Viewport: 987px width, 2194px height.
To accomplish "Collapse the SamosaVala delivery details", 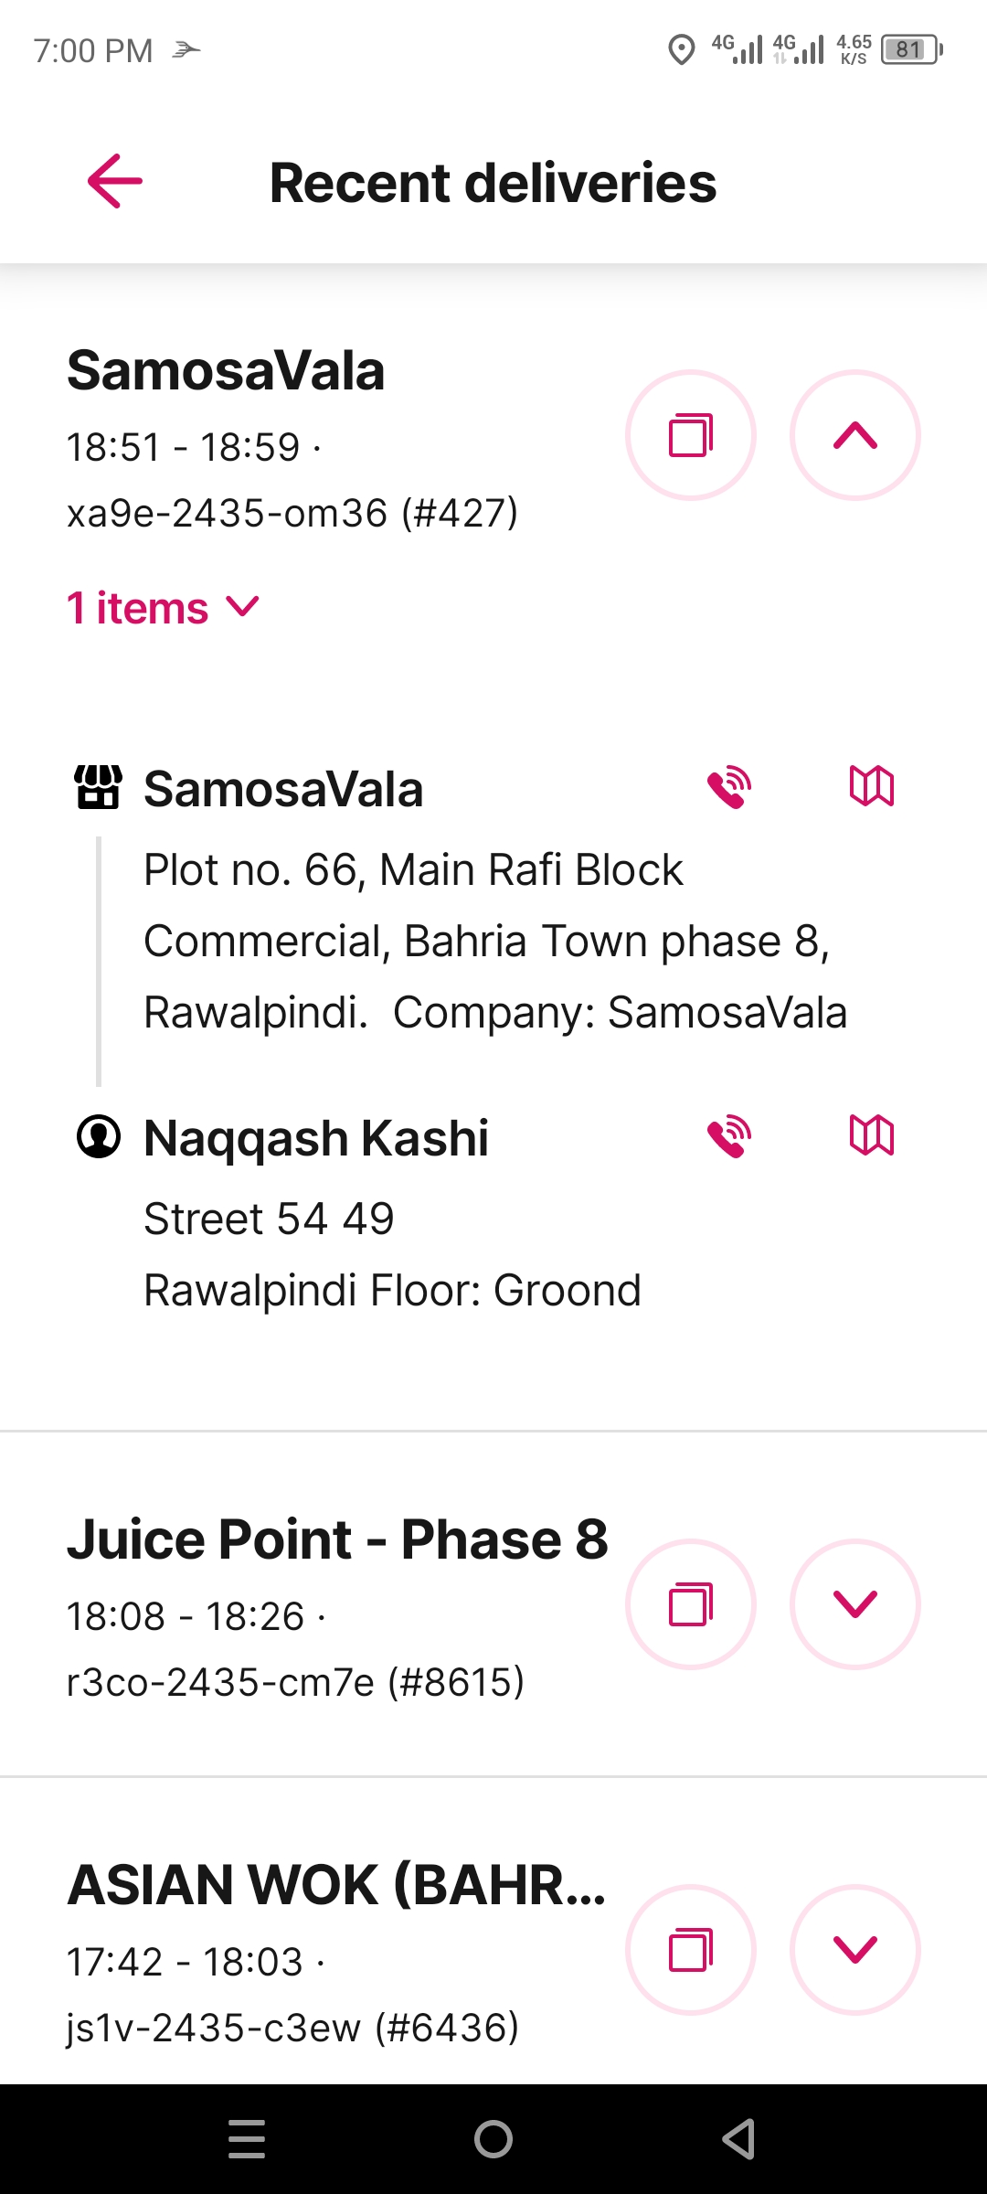I will 855,435.
